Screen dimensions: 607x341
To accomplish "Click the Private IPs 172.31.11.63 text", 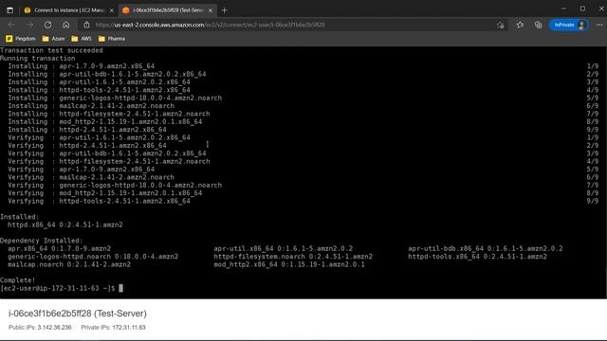I will [x=113, y=328].
